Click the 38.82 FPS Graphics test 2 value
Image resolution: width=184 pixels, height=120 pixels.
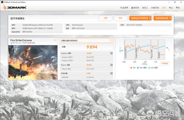click(90, 60)
